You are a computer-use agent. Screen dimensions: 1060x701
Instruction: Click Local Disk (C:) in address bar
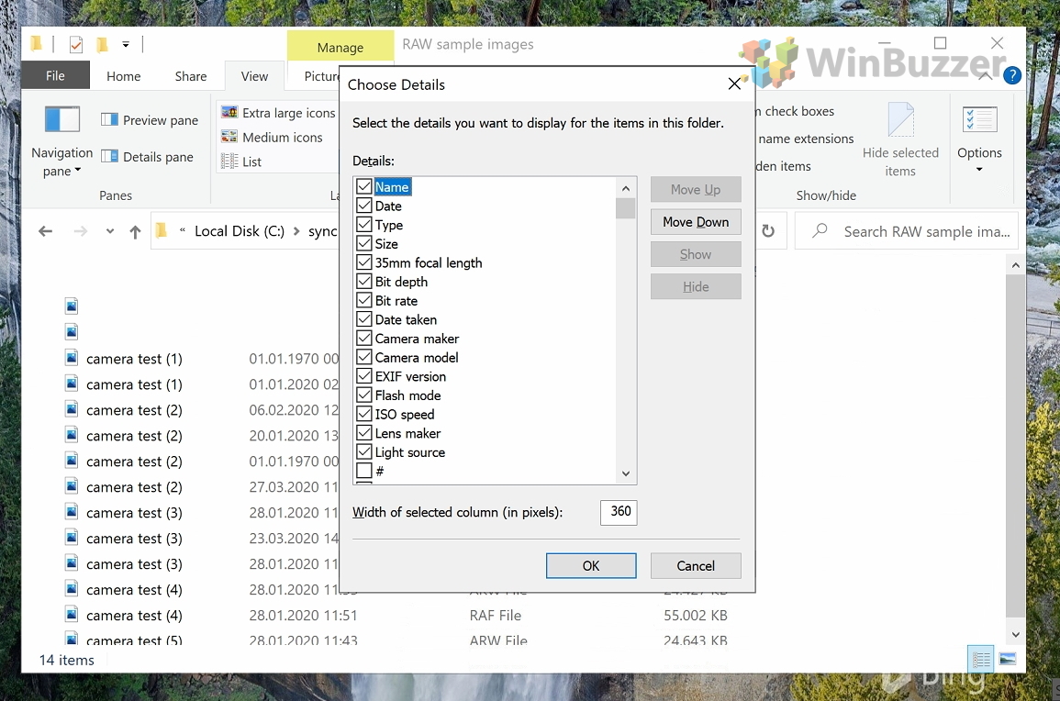pyautogui.click(x=240, y=231)
